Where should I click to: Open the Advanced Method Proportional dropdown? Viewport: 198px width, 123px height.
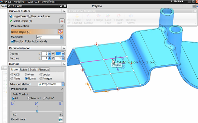click(51, 84)
